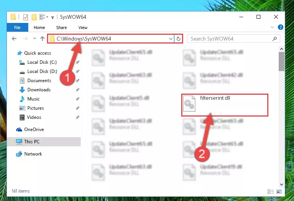Click the New folder quick access icon
Screen dimensions: 294x201
coord(34,17)
